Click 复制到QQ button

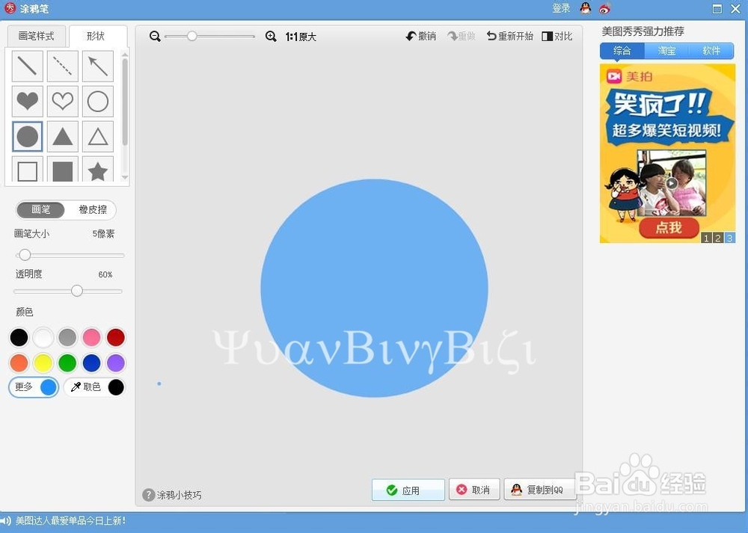click(x=539, y=490)
